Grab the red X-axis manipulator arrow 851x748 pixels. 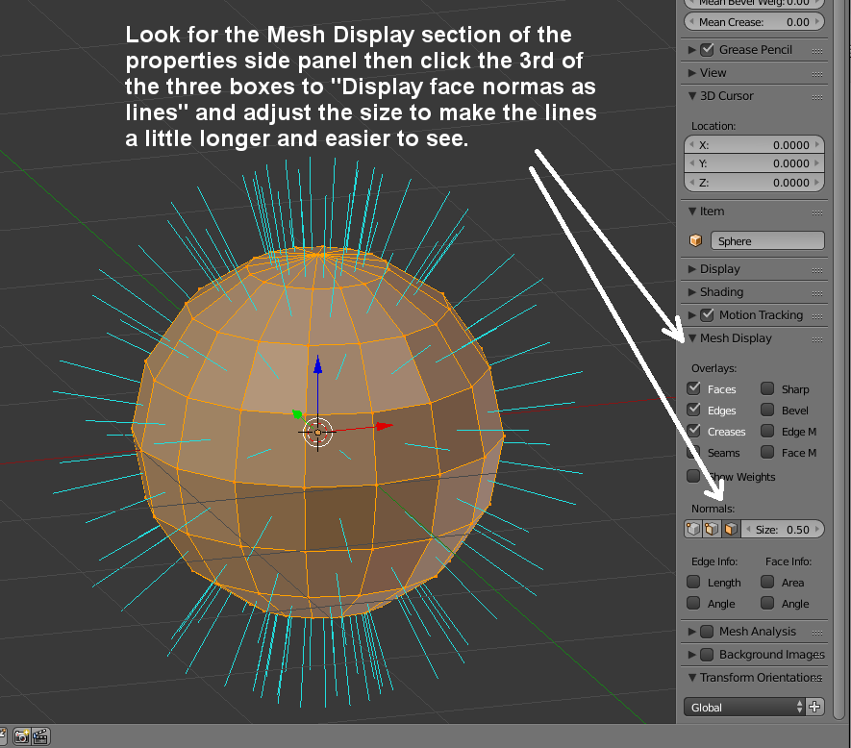[x=385, y=426]
